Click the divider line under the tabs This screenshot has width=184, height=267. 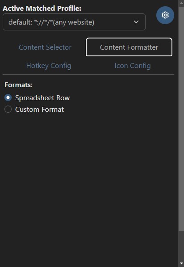[x=88, y=74]
